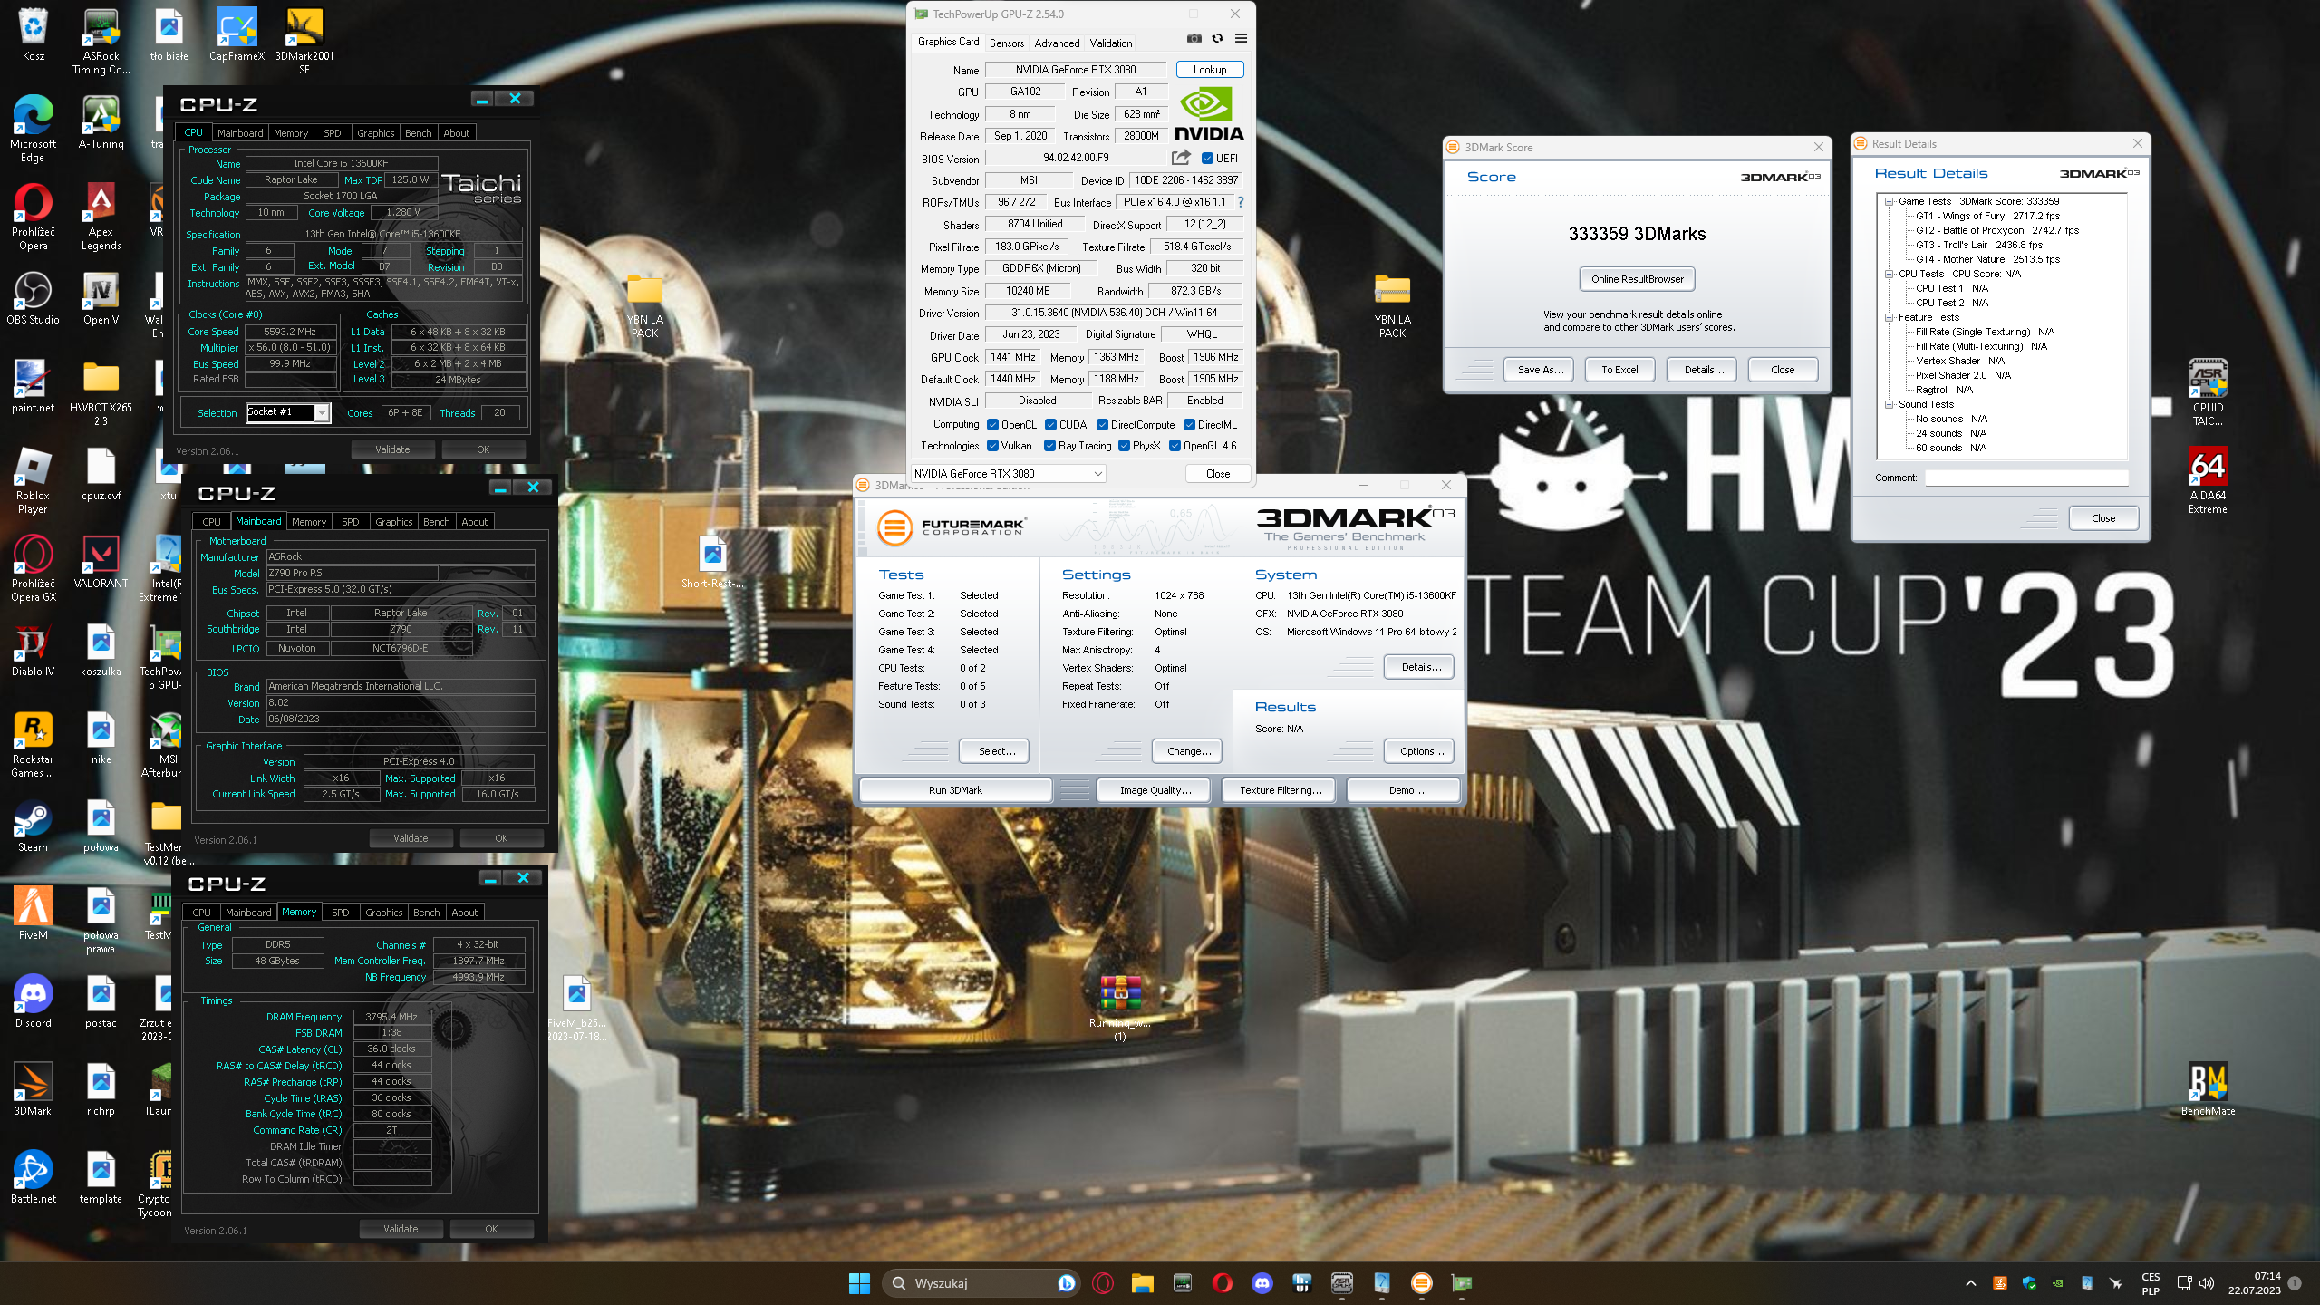The height and width of the screenshot is (1305, 2320).
Task: Open the GPU selection dropdown in GPU-Z
Action: (1009, 473)
